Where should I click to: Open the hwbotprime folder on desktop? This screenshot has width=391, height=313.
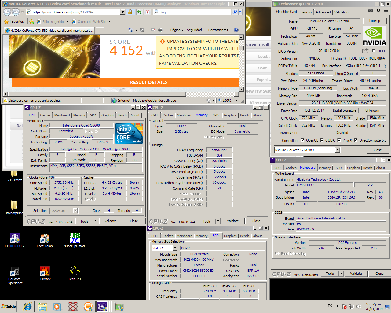coord(14,208)
